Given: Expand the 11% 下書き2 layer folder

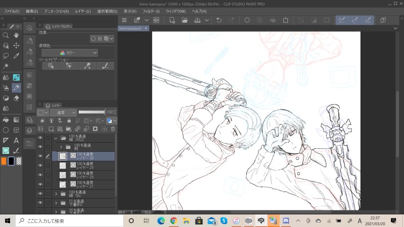Looking at the screenshot, I should click(56, 203).
